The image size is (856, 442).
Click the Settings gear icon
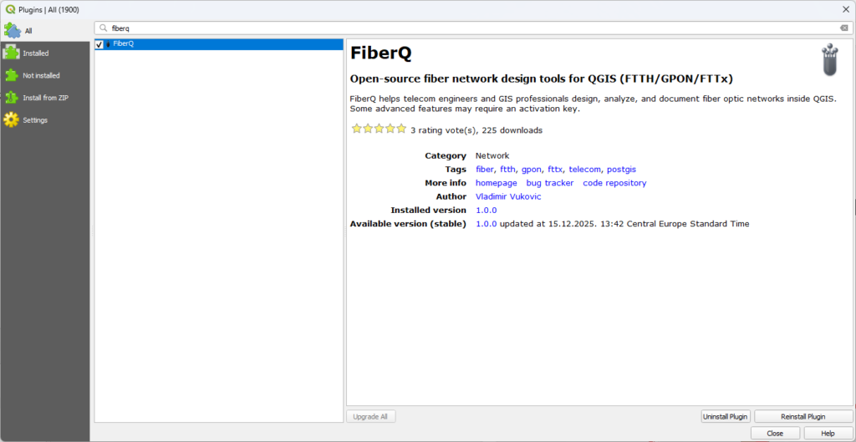(x=11, y=119)
